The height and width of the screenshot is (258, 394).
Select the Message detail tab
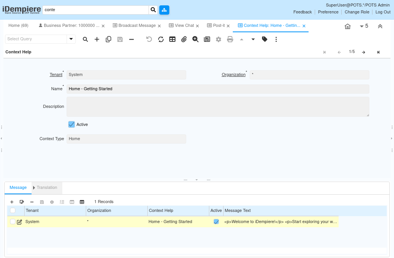pos(18,187)
